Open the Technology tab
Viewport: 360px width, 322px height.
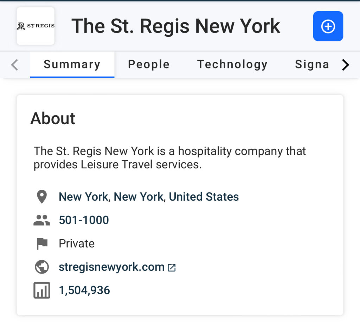232,65
